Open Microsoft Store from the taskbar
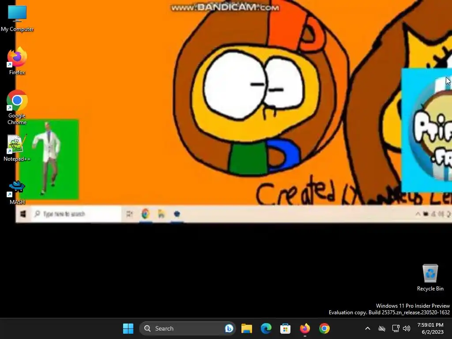This screenshot has height=339, width=452. 286,328
